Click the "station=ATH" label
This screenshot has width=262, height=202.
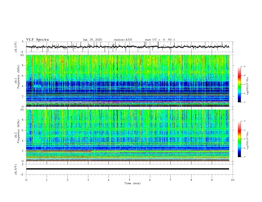pyautogui.click(x=123, y=40)
